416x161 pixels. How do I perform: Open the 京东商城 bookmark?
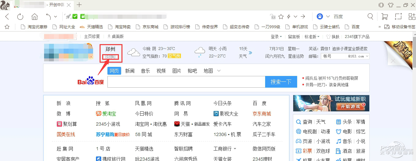(x=147, y=27)
